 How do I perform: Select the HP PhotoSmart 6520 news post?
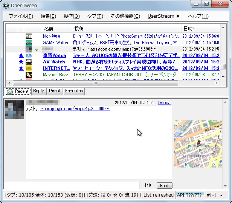(x=127, y=36)
